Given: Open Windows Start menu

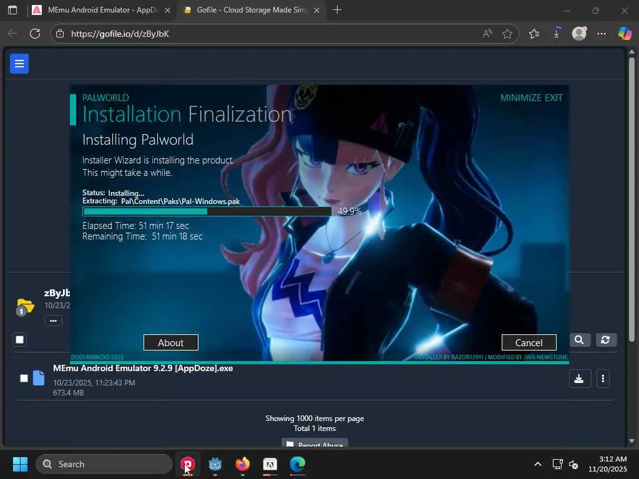Looking at the screenshot, I should click(20, 464).
